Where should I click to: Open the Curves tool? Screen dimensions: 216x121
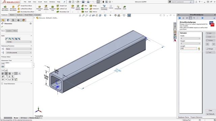click(111, 7)
